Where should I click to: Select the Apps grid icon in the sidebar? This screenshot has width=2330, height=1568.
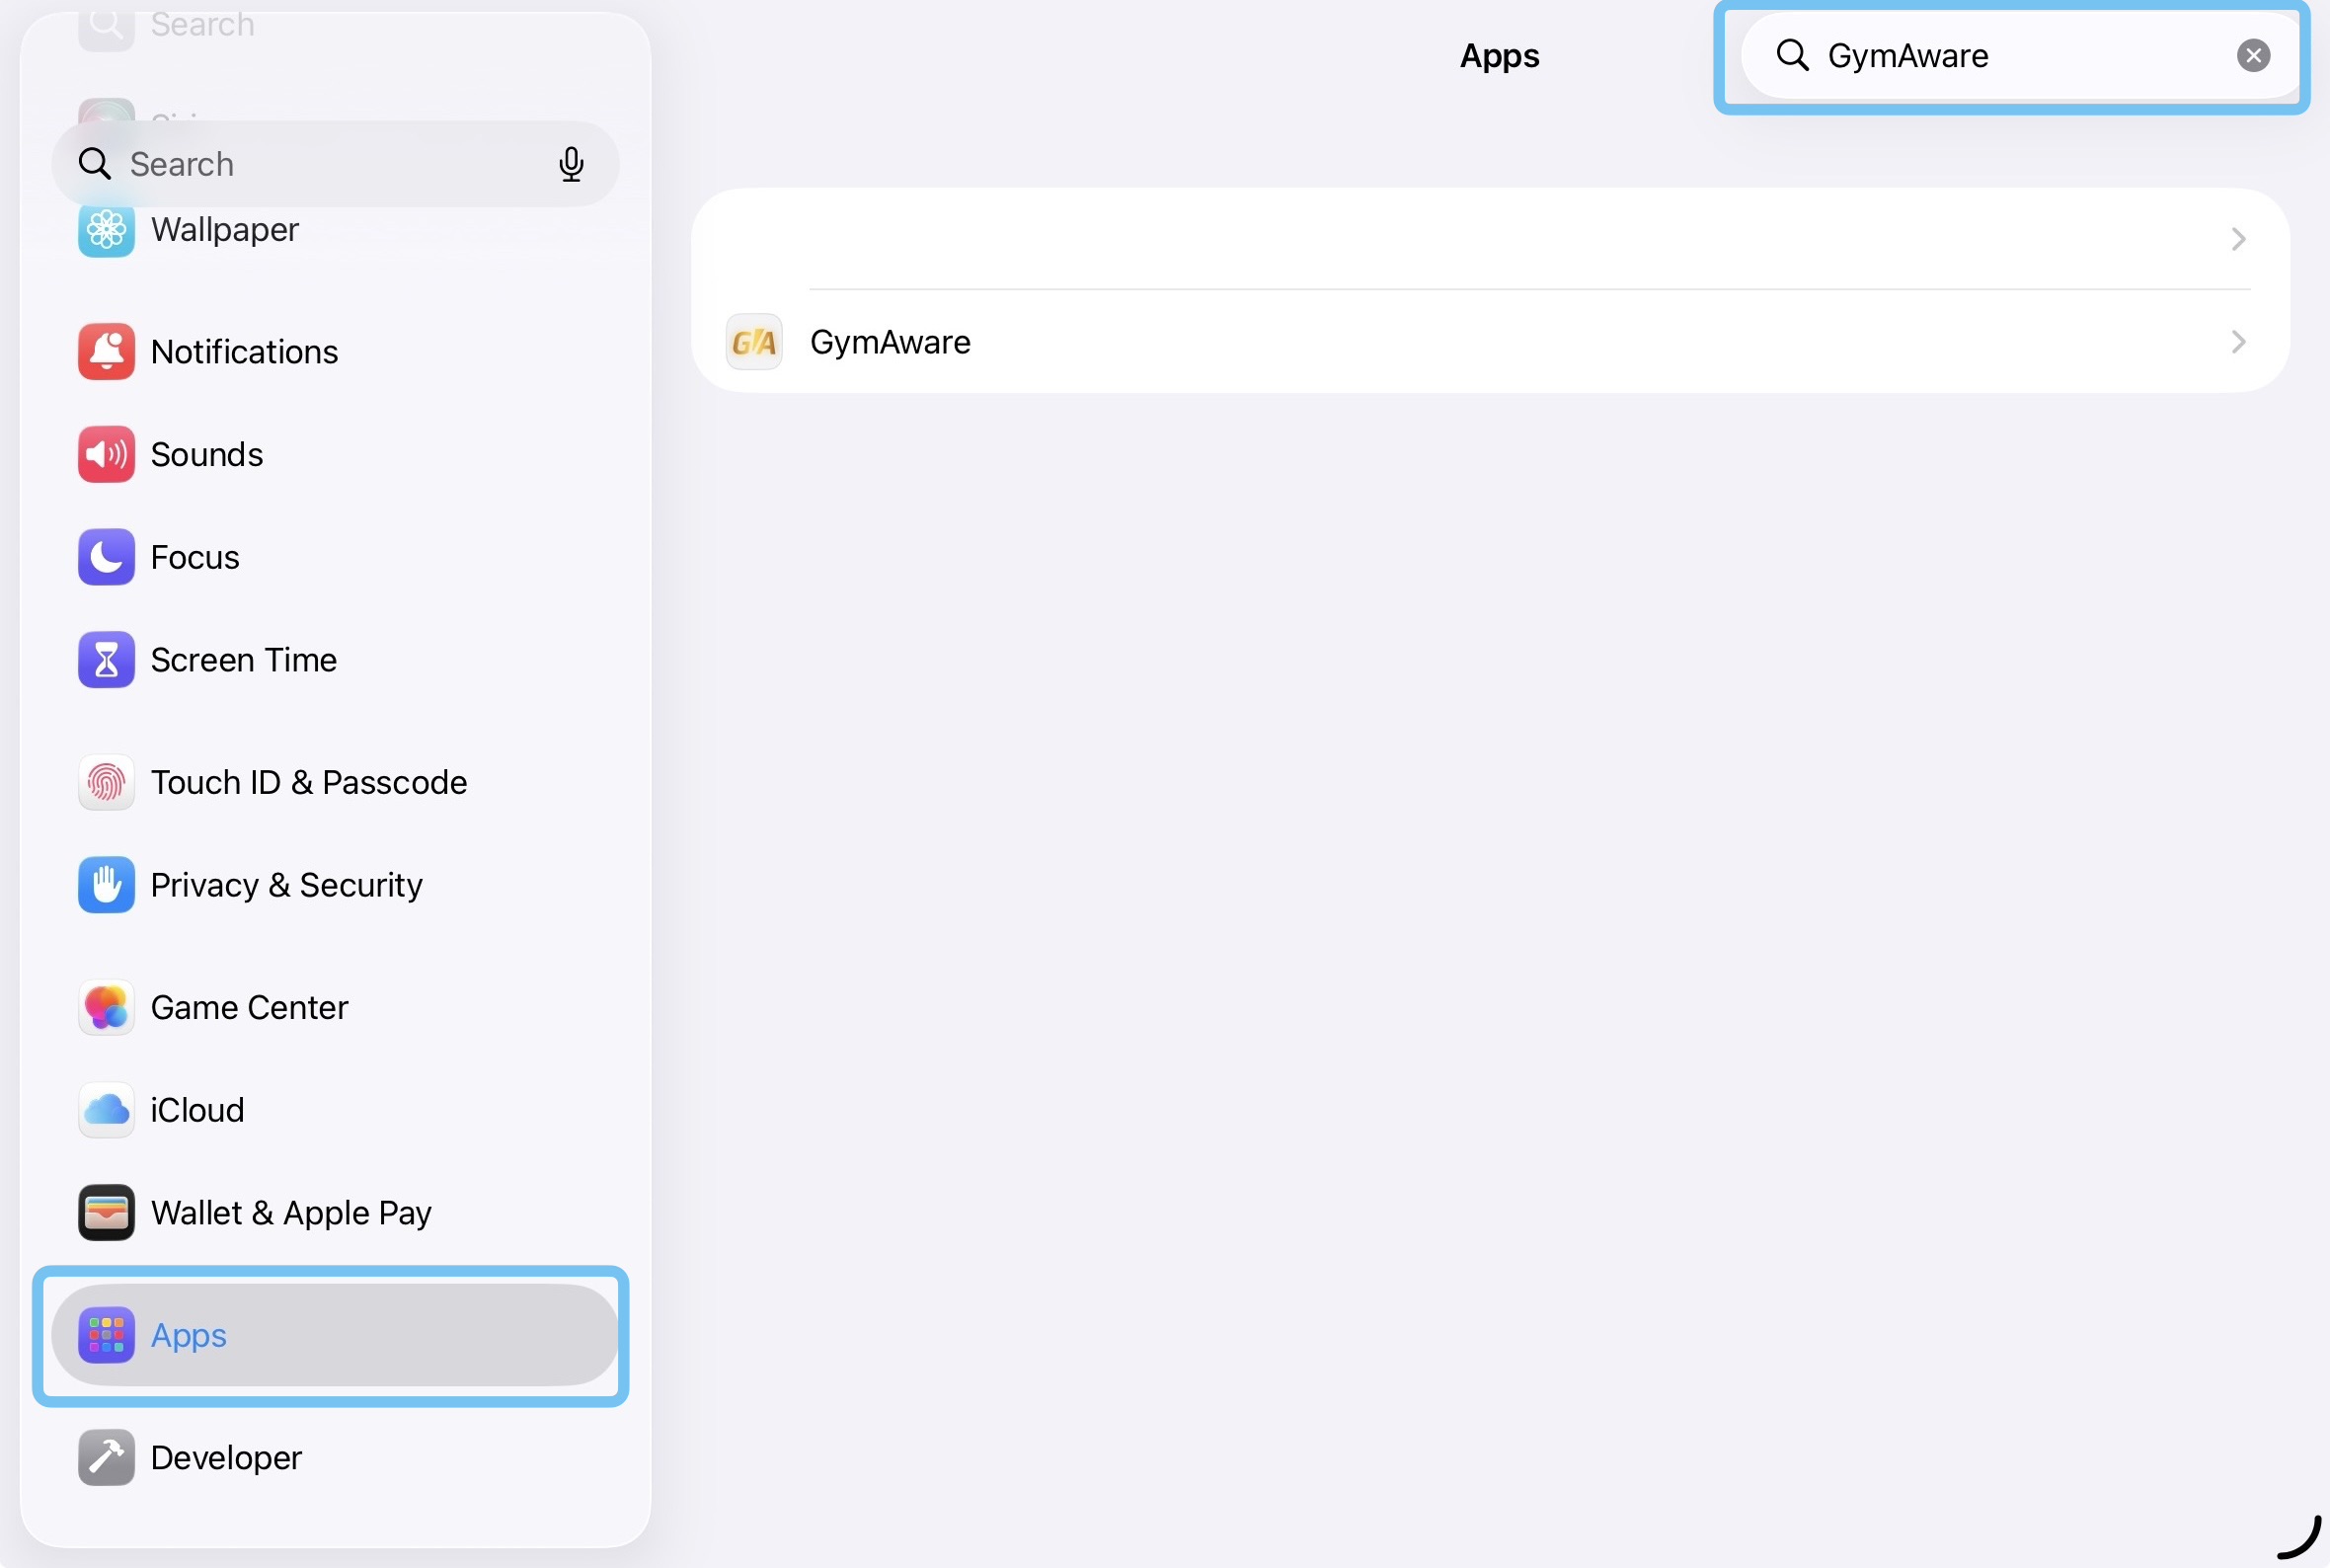coord(106,1335)
